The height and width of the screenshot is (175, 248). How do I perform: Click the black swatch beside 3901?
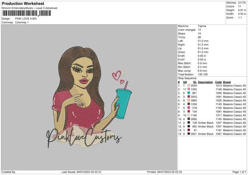189,134
